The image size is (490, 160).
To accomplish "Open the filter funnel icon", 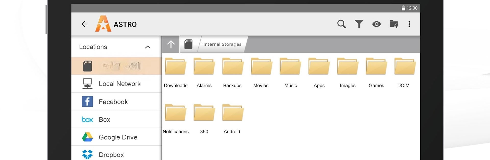I will [359, 24].
